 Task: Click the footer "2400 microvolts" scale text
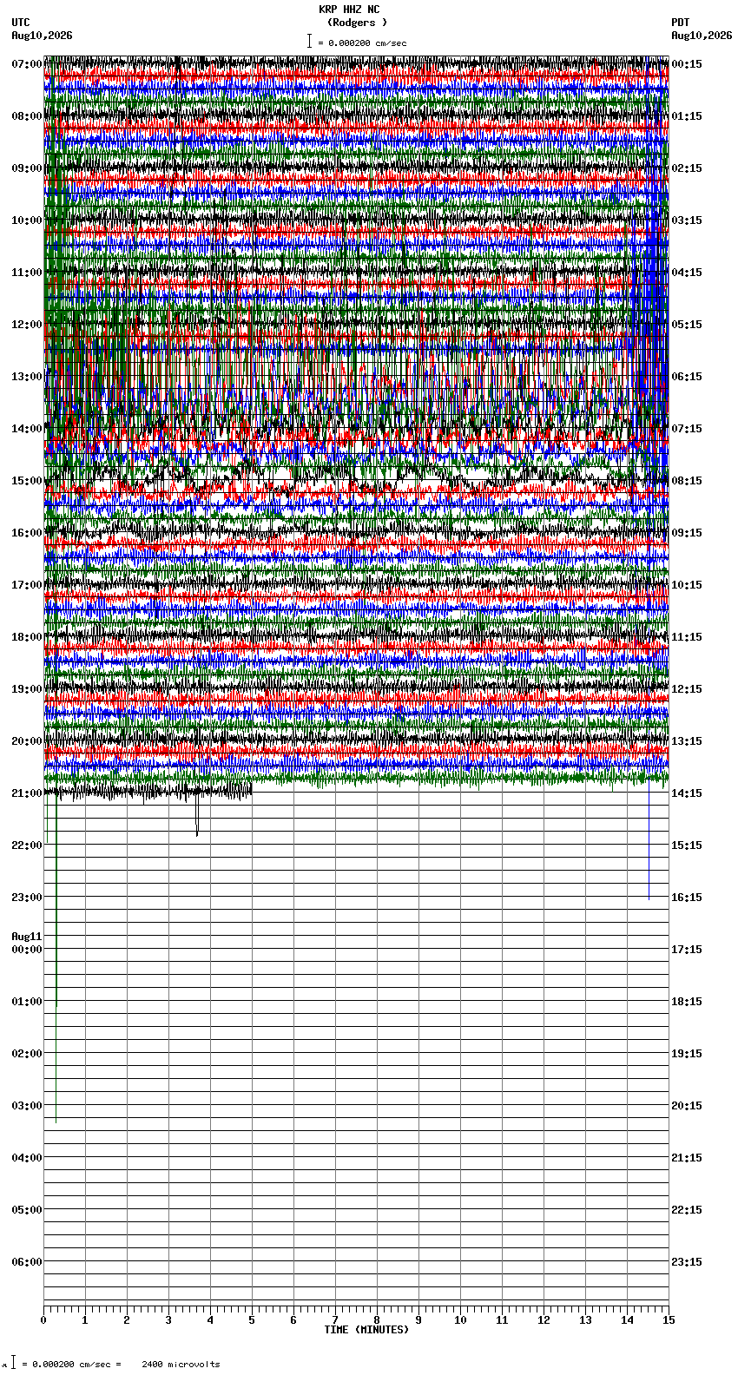181,1364
